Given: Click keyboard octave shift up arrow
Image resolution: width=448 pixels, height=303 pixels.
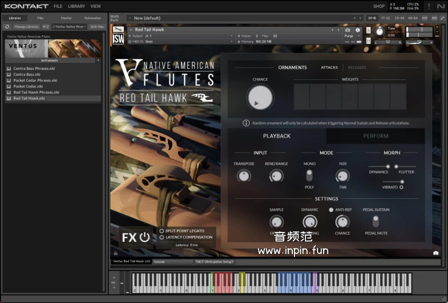Looking at the screenshot, I should (114, 278).
